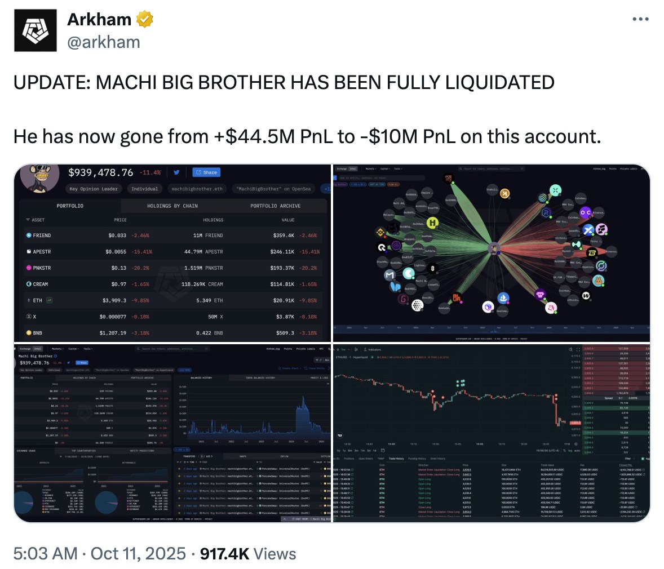Screen dimensions: 664x569
Task: Click the blue Share button
Action: [x=206, y=172]
